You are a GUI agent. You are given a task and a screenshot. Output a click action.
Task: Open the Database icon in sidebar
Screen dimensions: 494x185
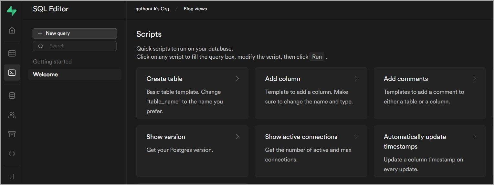click(x=12, y=96)
